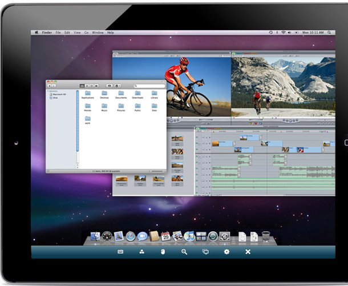Toggle visibility of the second video track

[x=197, y=144]
